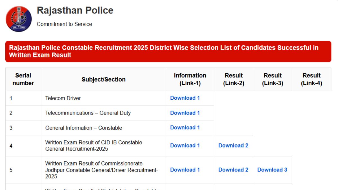Open Download 1 for Telecommunications General Duty
This screenshot has width=338, height=190.
(x=185, y=113)
